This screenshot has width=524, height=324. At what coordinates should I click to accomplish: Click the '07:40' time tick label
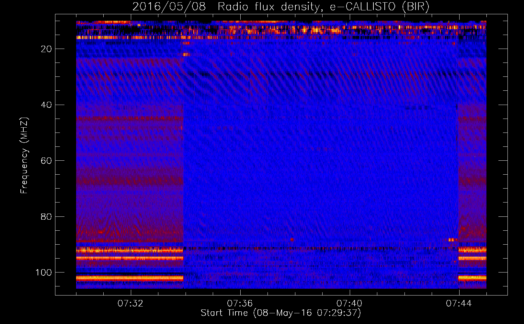pyautogui.click(x=349, y=304)
